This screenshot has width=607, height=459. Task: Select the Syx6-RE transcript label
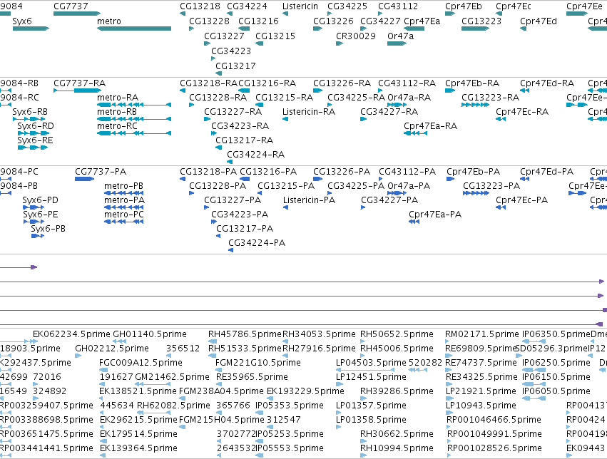click(35, 140)
